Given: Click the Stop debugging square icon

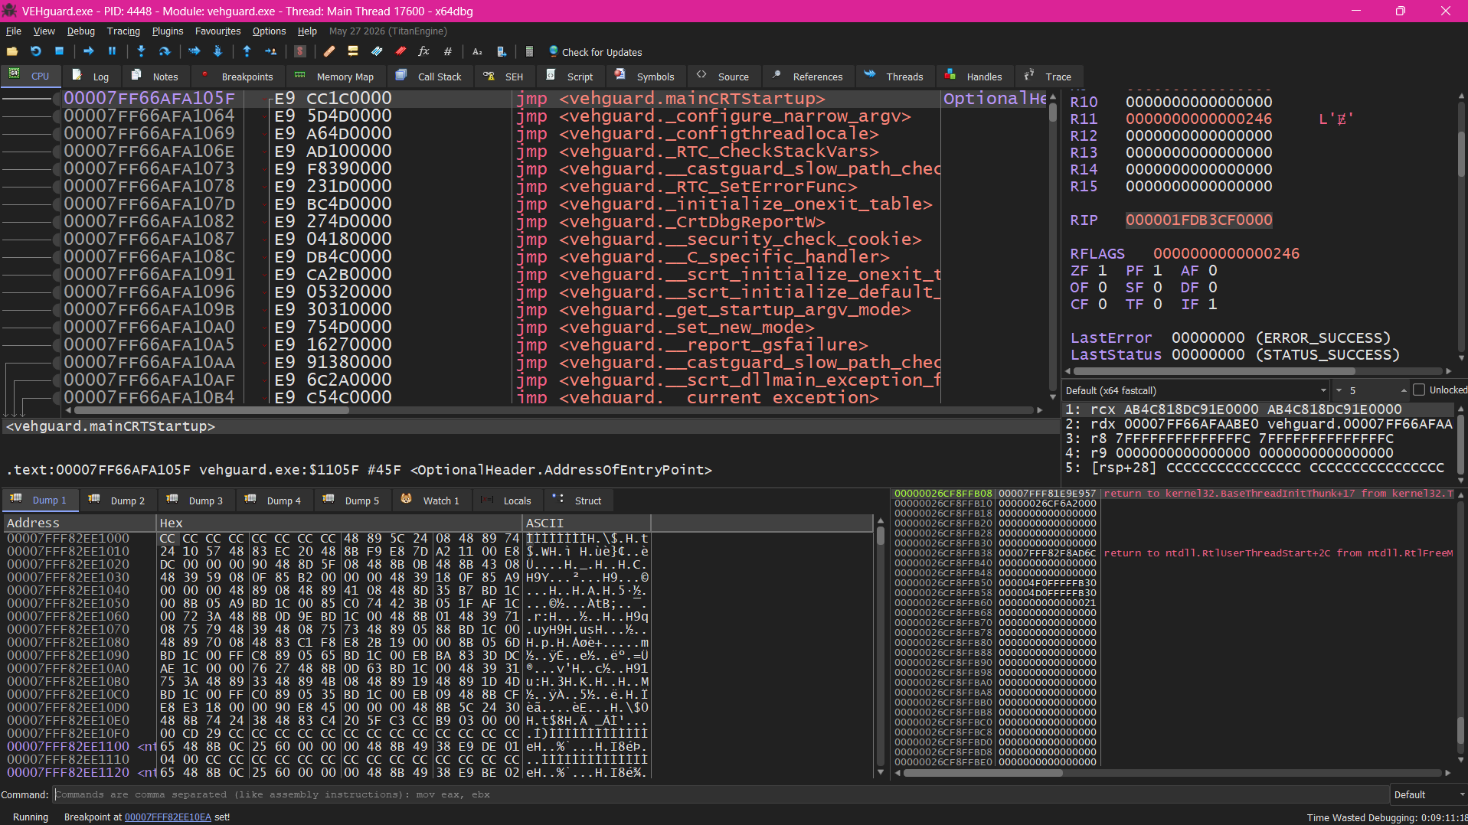Looking at the screenshot, I should pyautogui.click(x=60, y=51).
